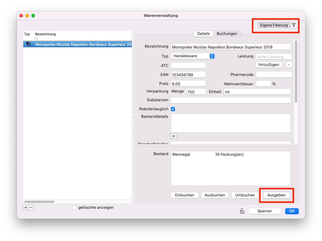322x241 pixels.
Task: Click the Bezeichnung column header
Action: pyautogui.click(x=45, y=34)
